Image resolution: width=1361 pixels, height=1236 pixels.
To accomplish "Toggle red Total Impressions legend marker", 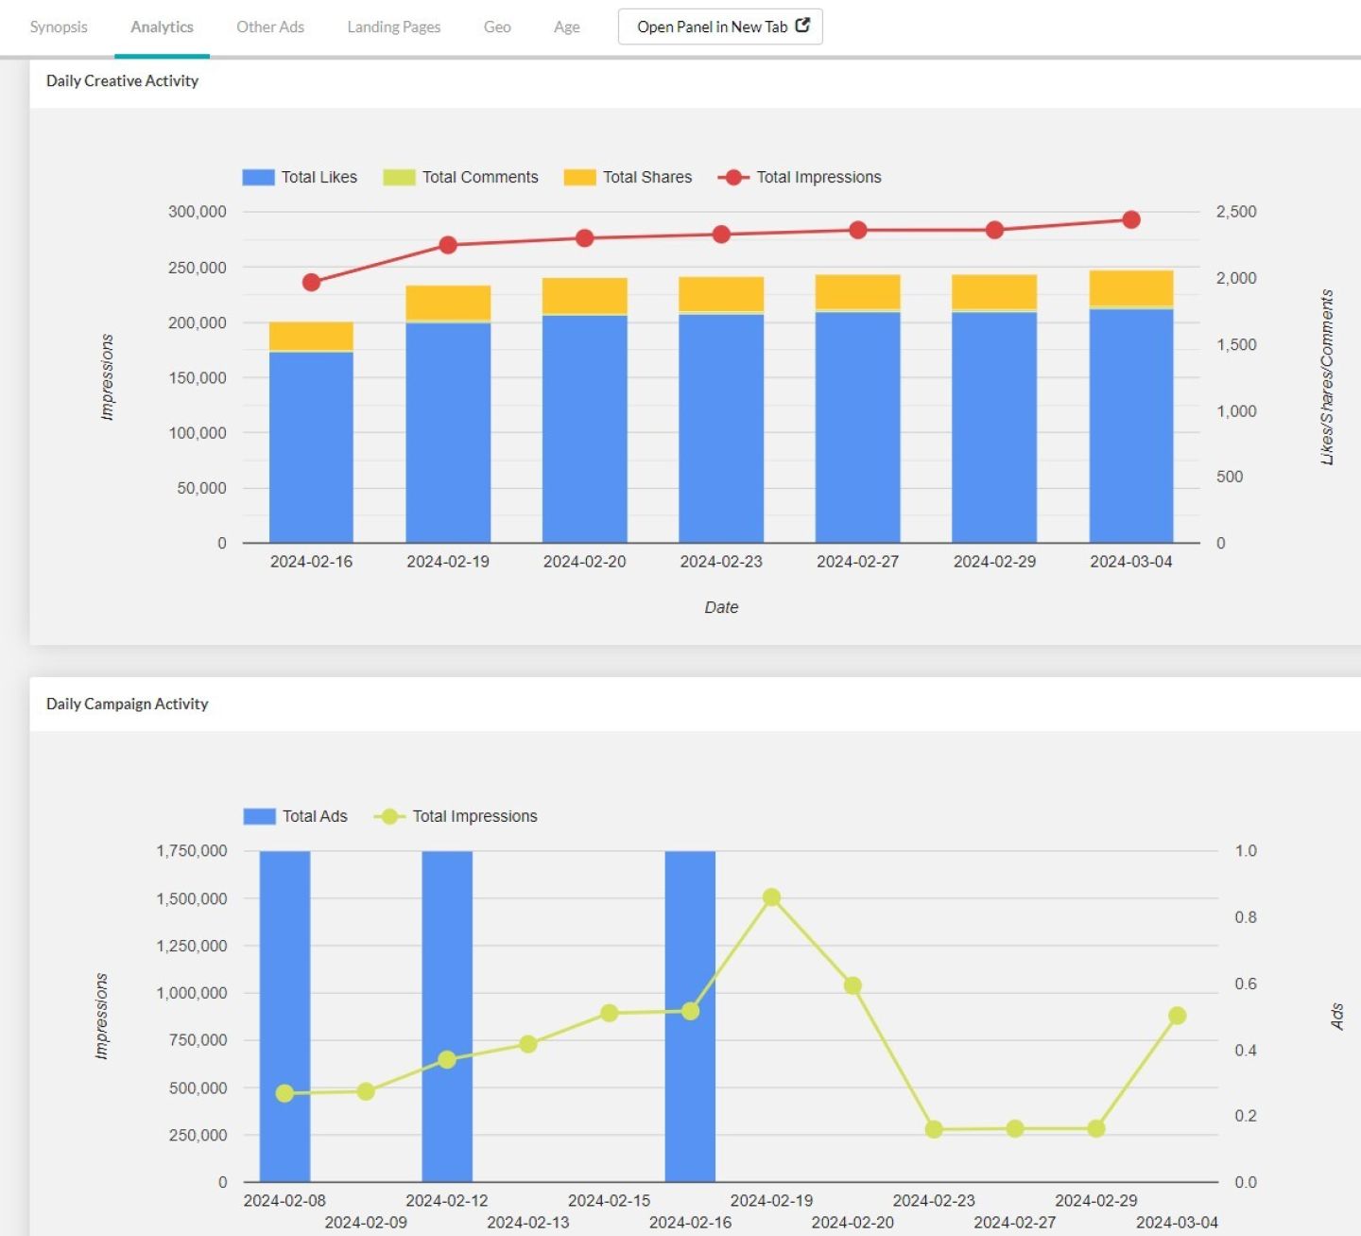I will point(733,177).
